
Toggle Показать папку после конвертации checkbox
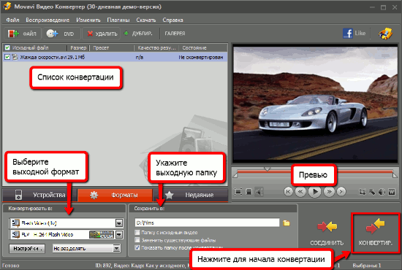point(137,247)
